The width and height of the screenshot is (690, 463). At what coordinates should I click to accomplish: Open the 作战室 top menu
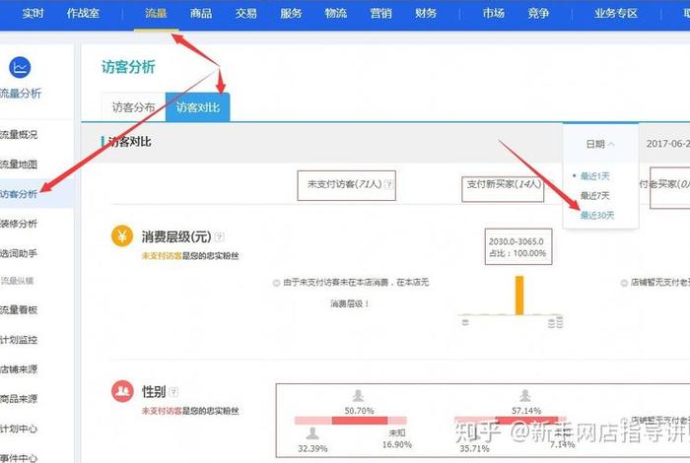point(83,13)
